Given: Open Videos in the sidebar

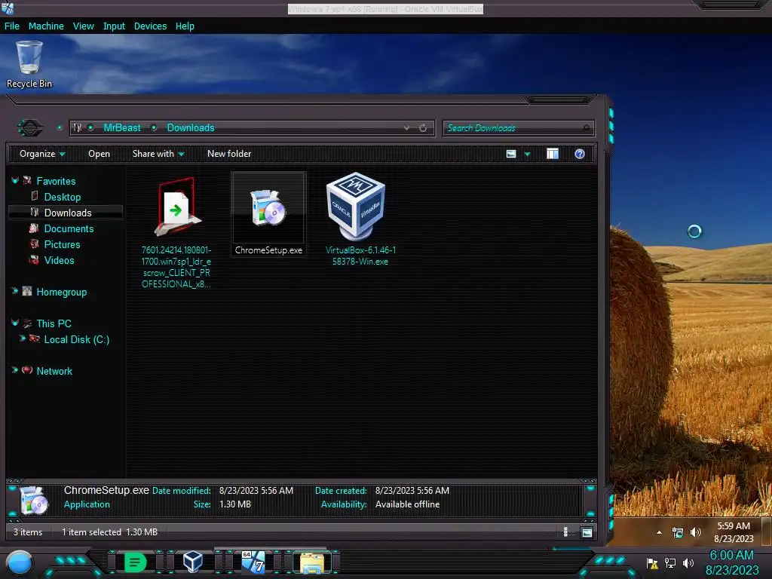Looking at the screenshot, I should click(59, 260).
